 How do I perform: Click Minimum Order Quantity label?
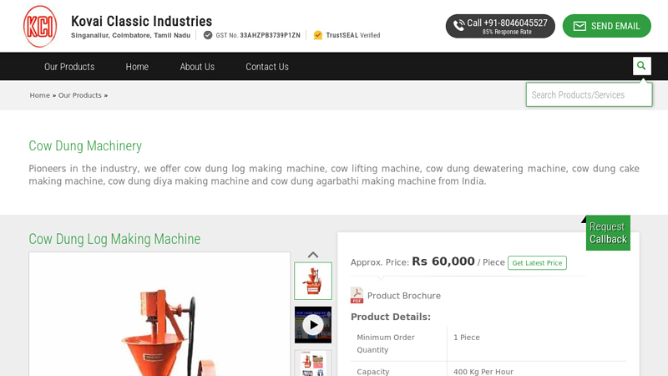(386, 343)
